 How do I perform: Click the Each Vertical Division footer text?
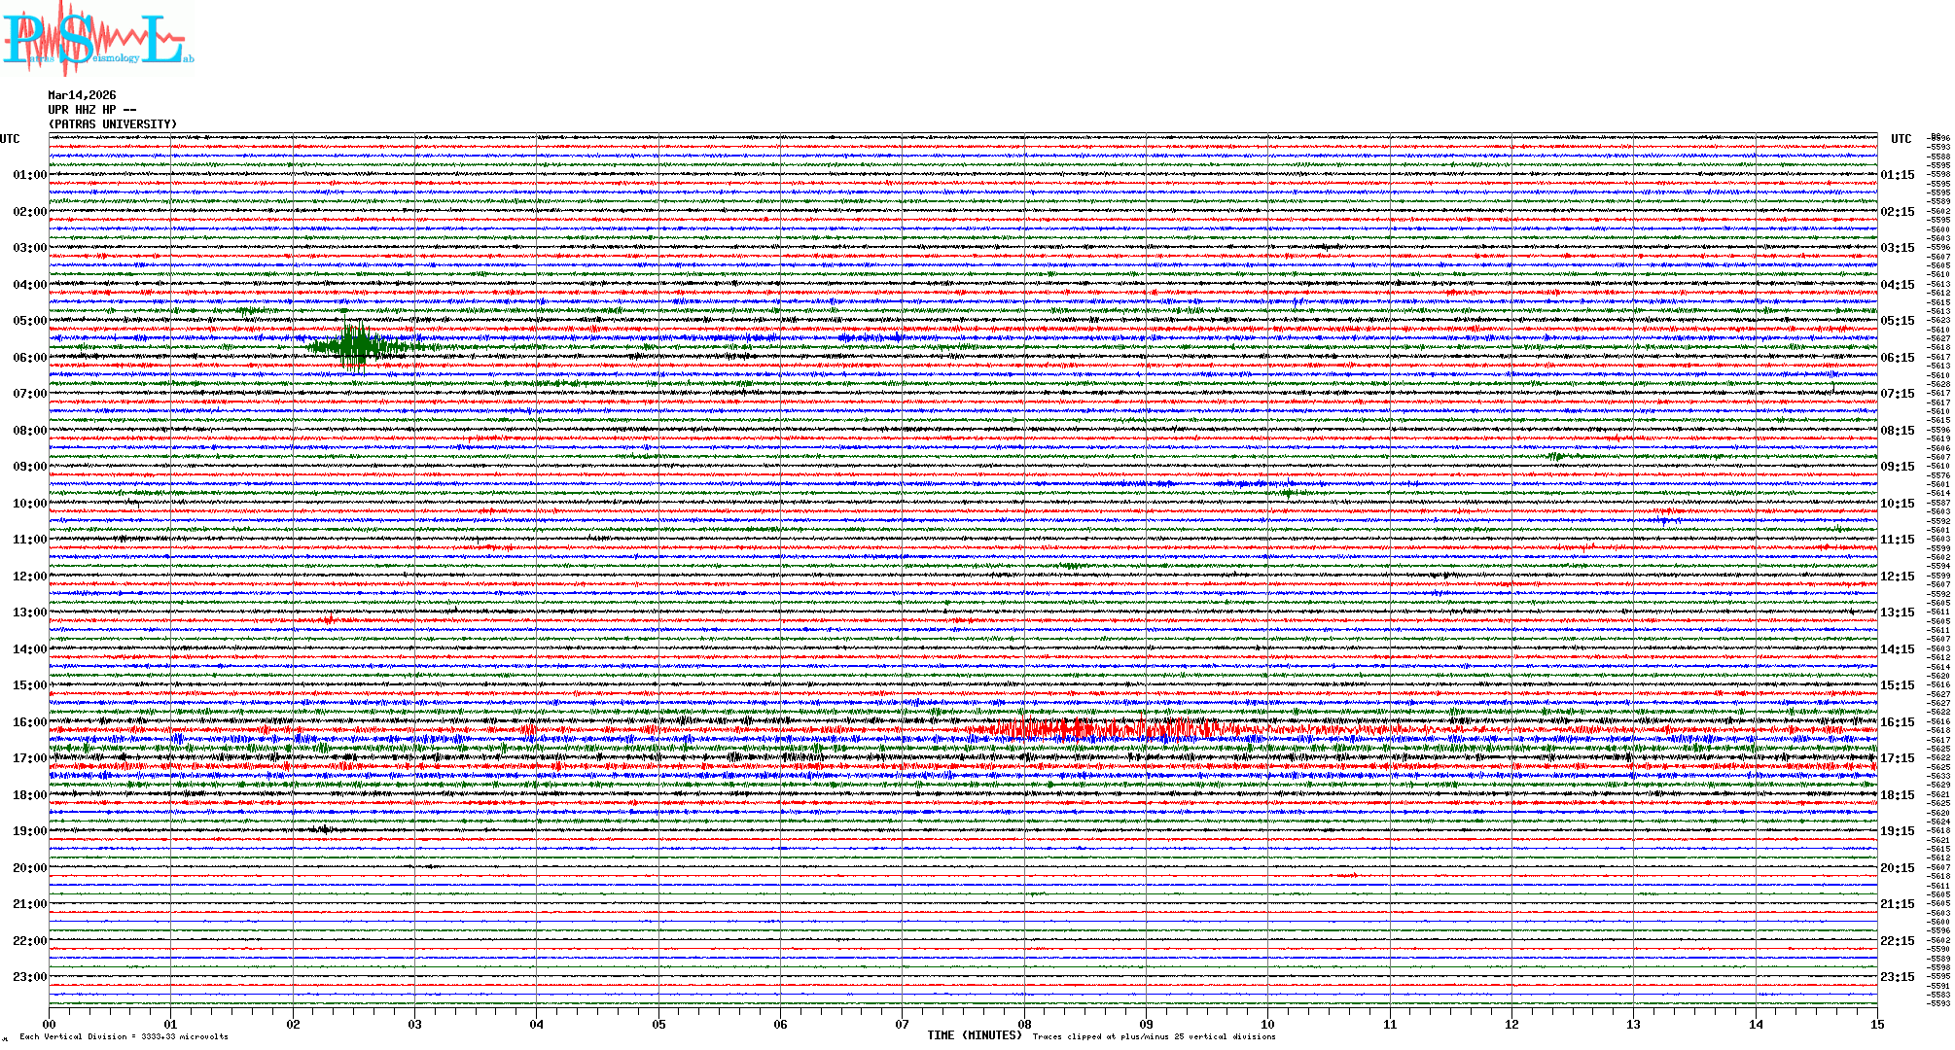pos(124,1036)
